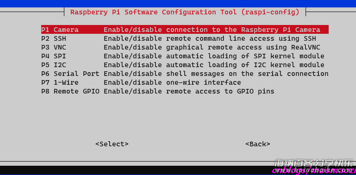This screenshot has height=175, width=356.
Task: Select the P6 Serial Port entry
Action: click(x=185, y=74)
